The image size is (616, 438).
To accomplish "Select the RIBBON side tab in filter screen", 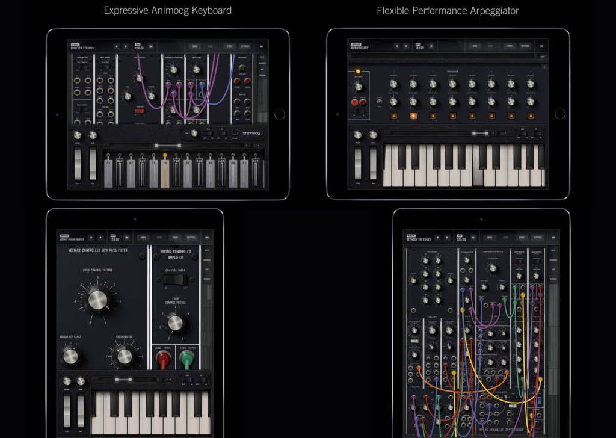I will [207, 279].
